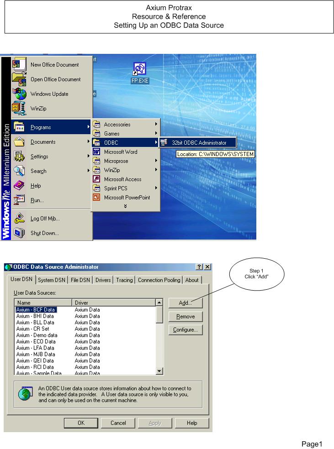Click the WinZip folder icon in Programs submenu
The height and width of the screenshot is (449, 334).
(x=96, y=170)
